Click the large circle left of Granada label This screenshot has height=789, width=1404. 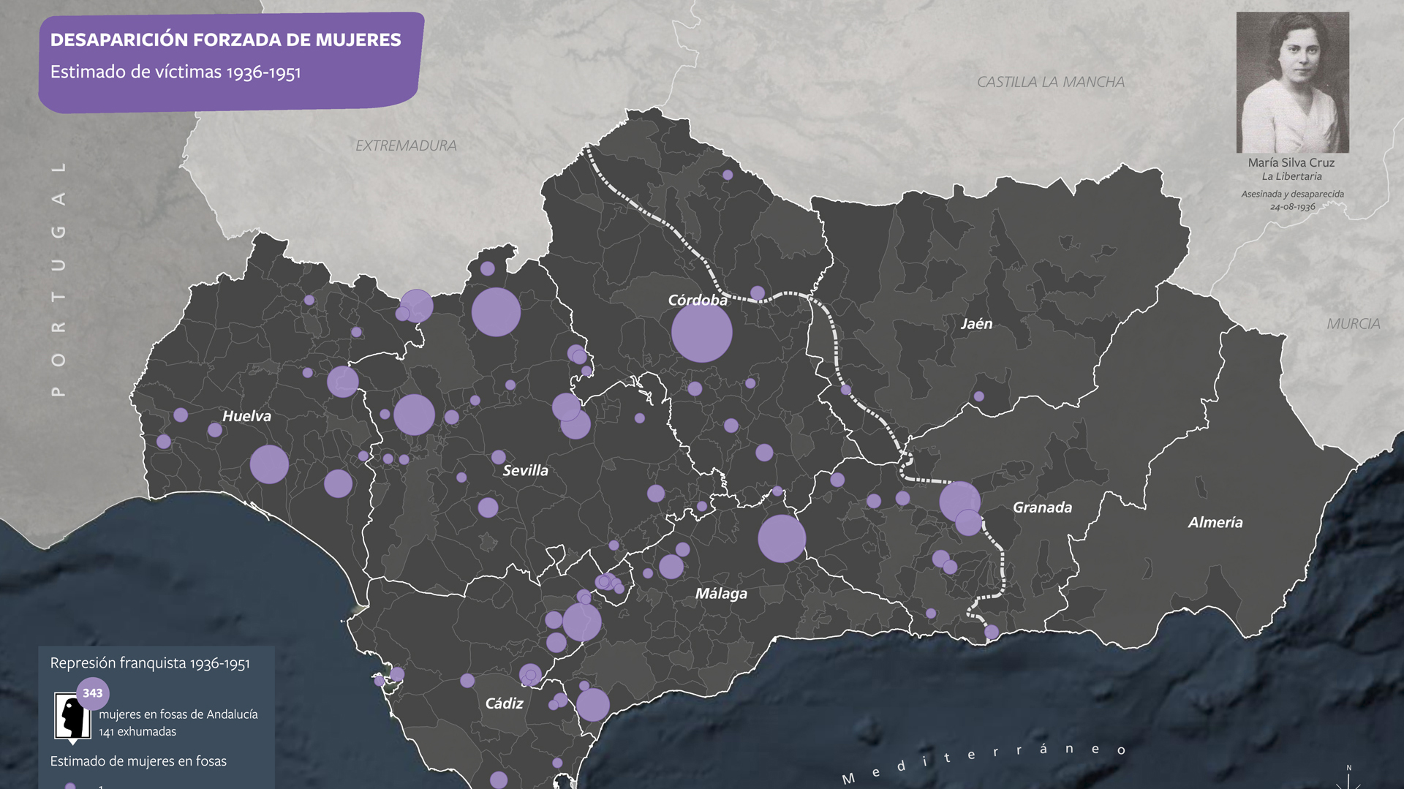click(959, 501)
